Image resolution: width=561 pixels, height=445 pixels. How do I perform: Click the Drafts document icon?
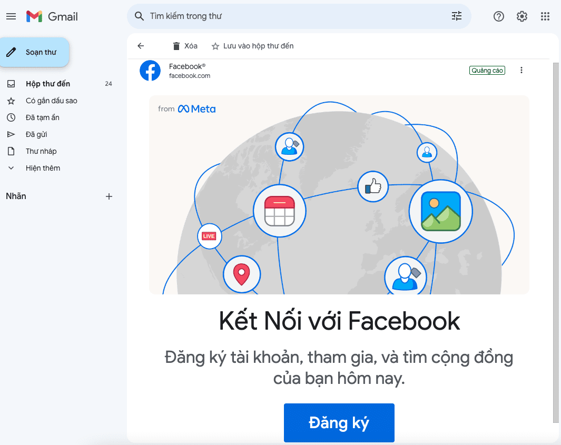pos(11,151)
